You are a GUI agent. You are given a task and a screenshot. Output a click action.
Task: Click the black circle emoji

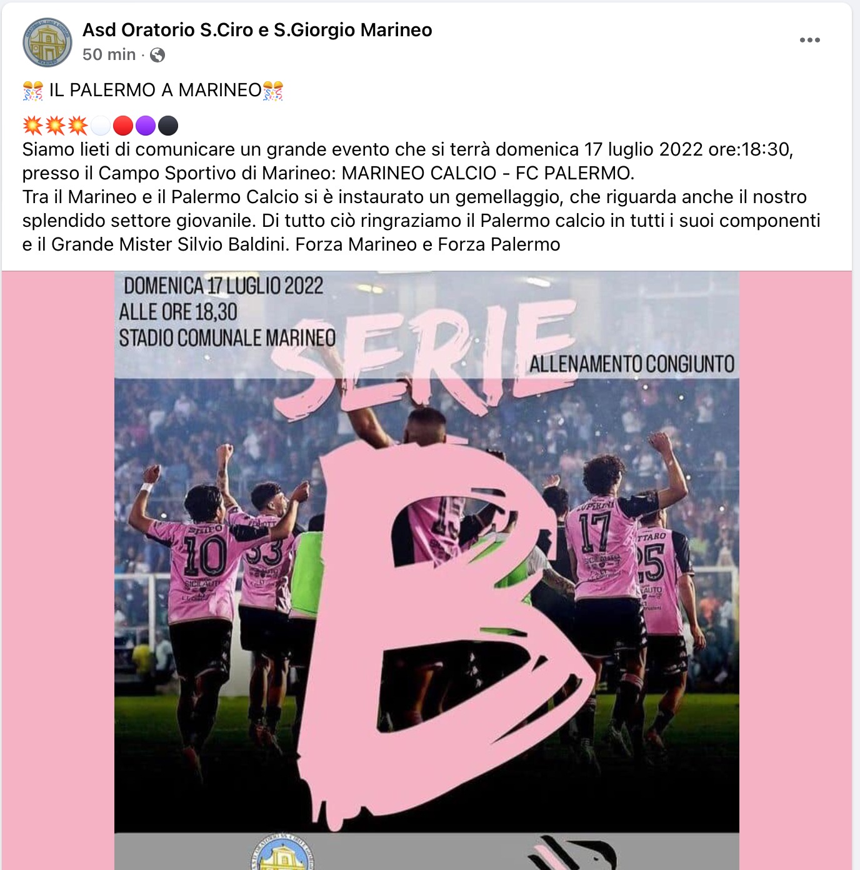click(168, 126)
